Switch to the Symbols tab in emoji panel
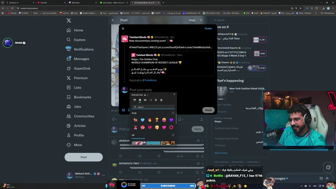The width and height of the screenshot is (336, 189). (x=156, y=100)
